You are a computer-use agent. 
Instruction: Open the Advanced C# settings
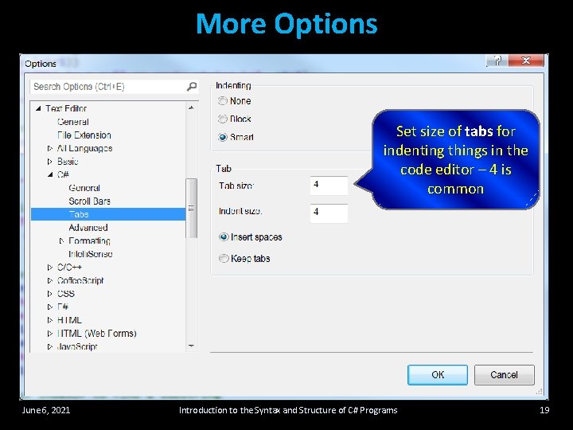pos(88,228)
